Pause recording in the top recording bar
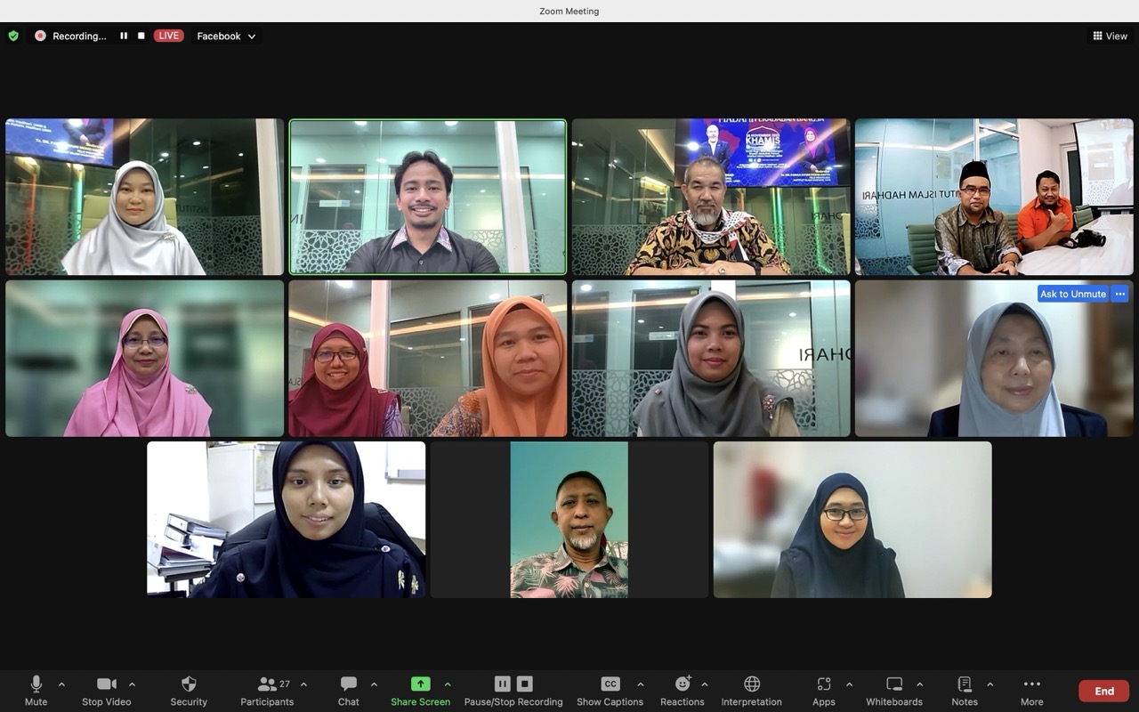 [124, 36]
